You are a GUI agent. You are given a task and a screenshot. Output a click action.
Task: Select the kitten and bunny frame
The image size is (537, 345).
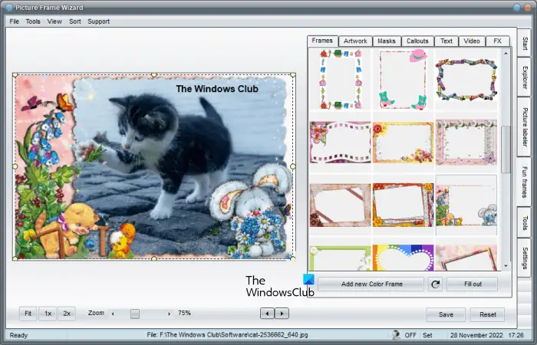point(466,205)
